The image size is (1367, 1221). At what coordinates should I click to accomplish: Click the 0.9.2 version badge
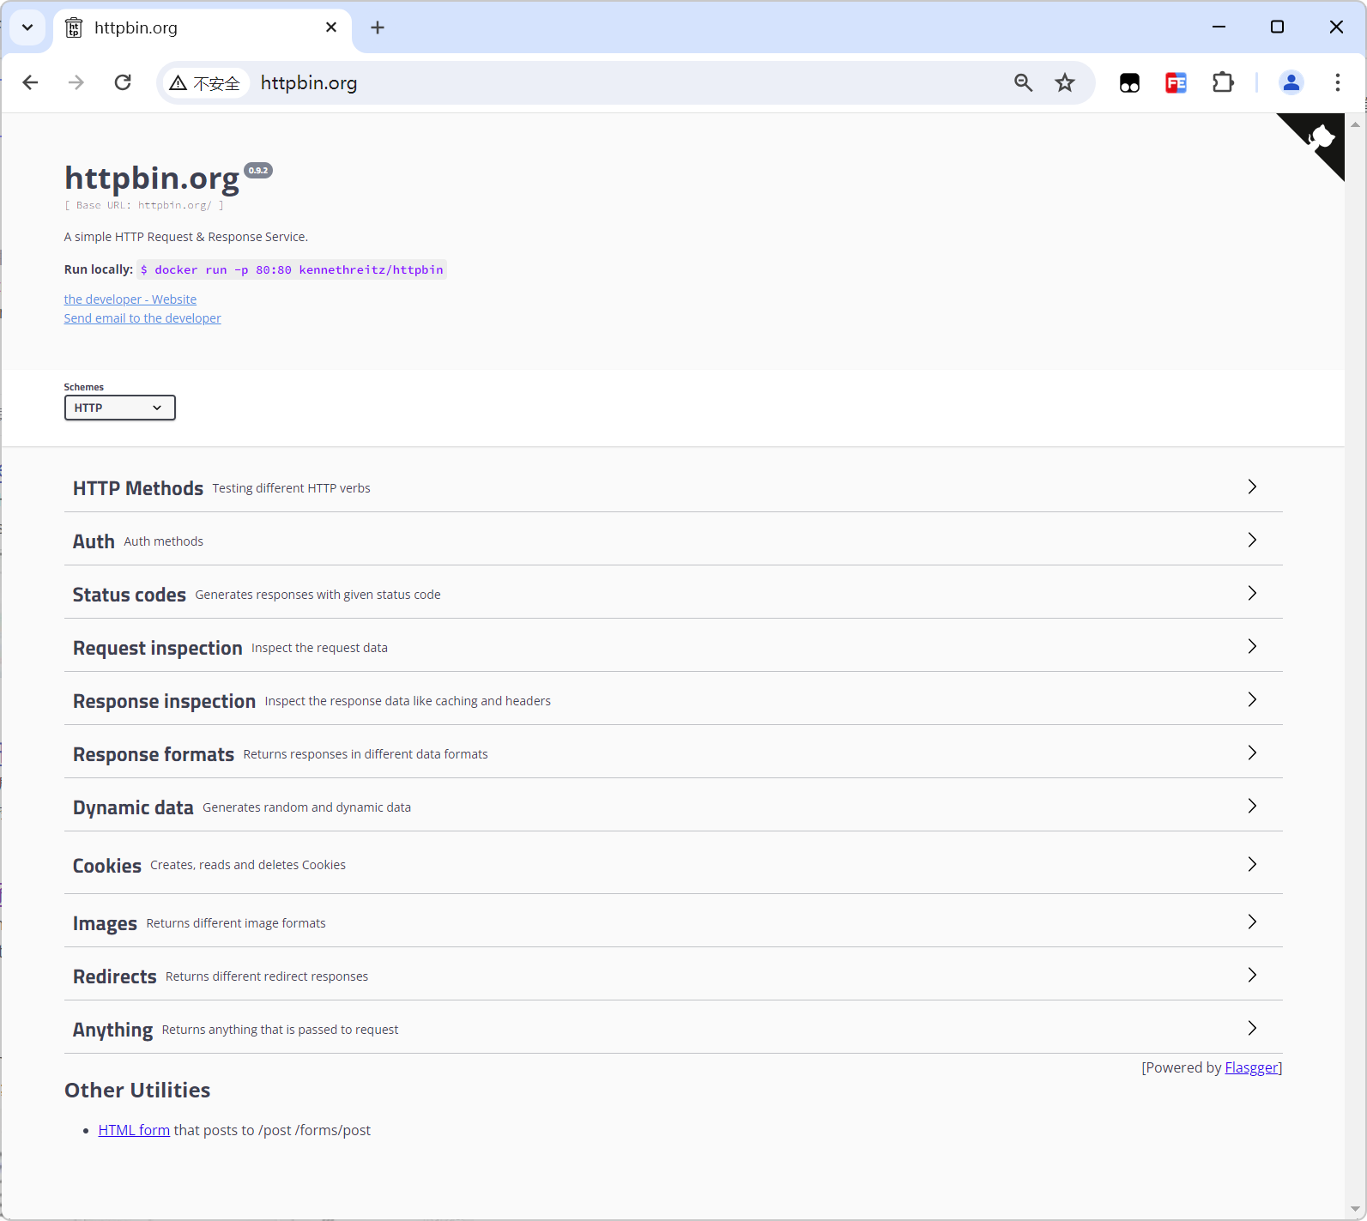pos(258,170)
